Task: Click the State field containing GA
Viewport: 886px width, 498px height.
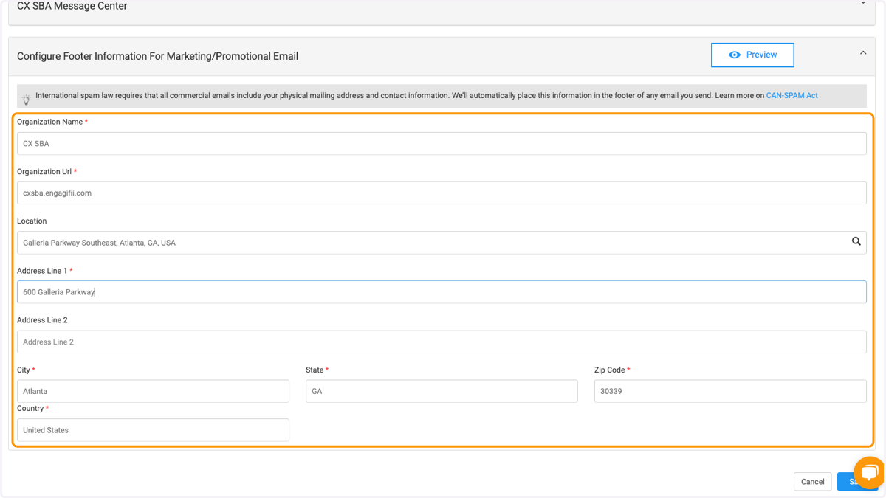Action: pyautogui.click(x=442, y=391)
